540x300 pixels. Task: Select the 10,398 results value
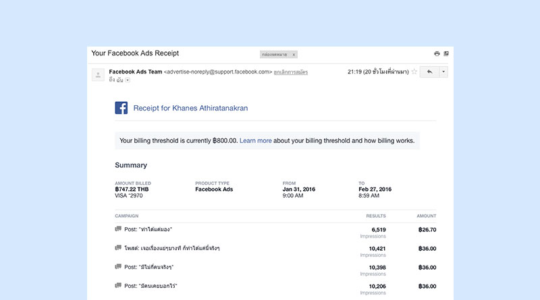(377, 268)
